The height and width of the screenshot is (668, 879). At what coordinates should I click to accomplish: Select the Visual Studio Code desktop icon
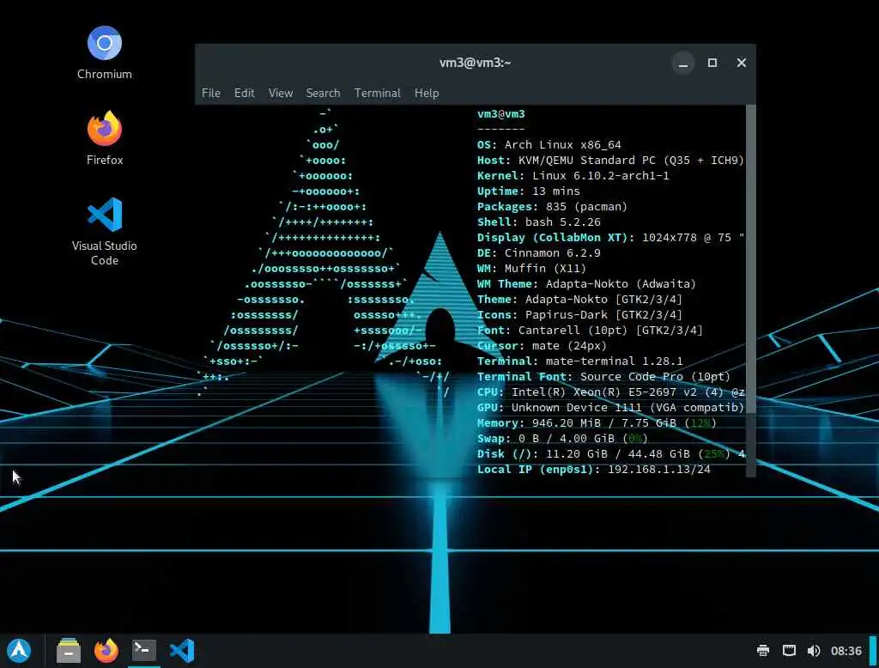pos(104,231)
